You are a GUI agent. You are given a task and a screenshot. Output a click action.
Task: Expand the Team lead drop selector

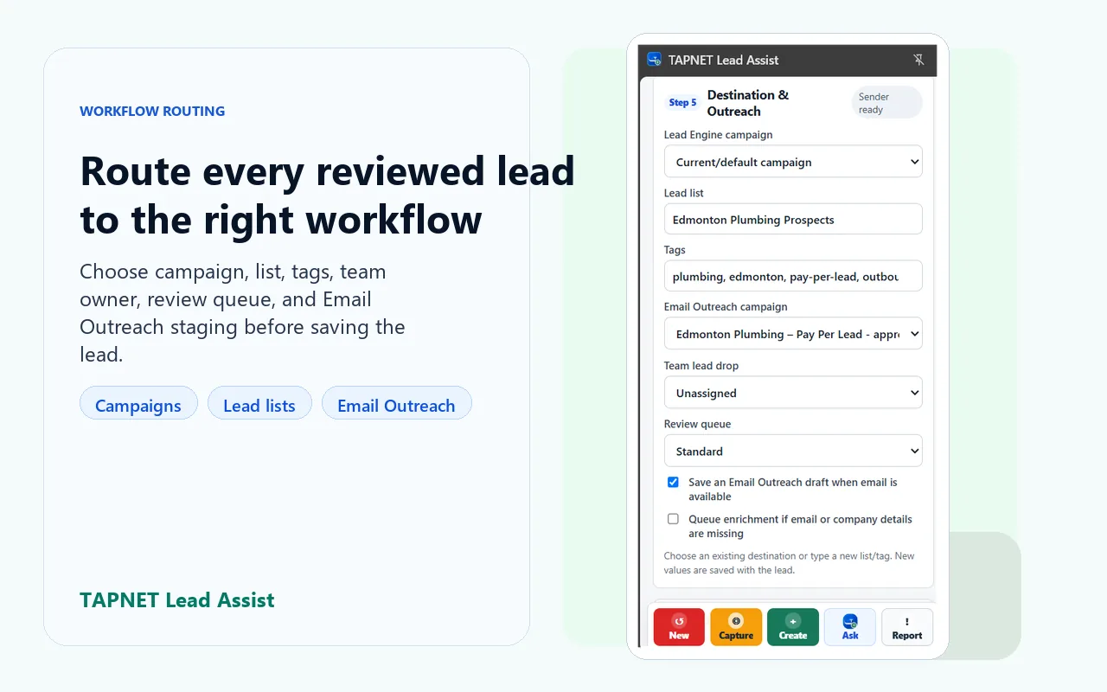[x=793, y=393]
